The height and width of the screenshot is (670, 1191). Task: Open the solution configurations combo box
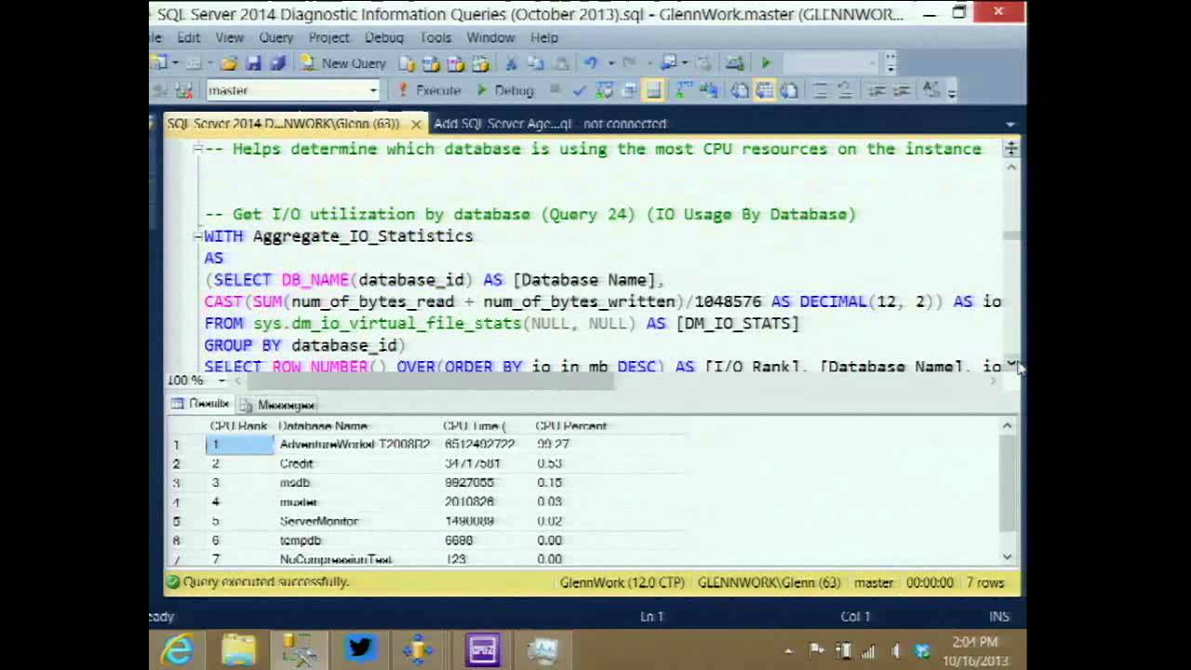[832, 62]
